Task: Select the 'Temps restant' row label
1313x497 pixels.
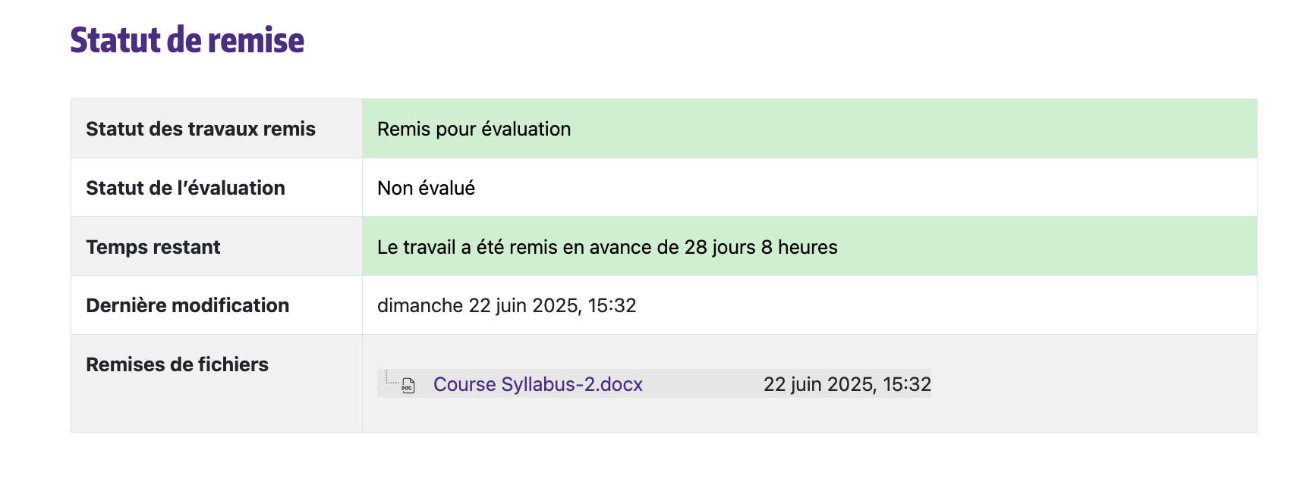Action: 153,247
